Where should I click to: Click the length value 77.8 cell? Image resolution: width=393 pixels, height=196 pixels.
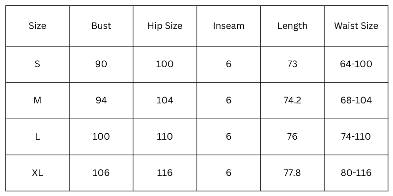tap(292, 173)
